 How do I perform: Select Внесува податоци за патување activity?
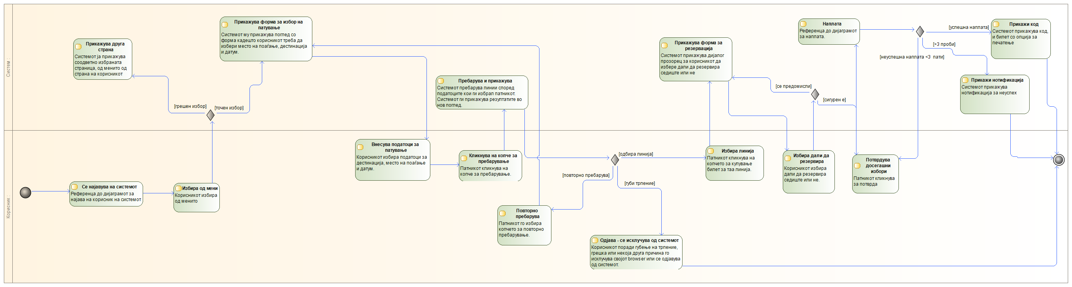(393, 160)
